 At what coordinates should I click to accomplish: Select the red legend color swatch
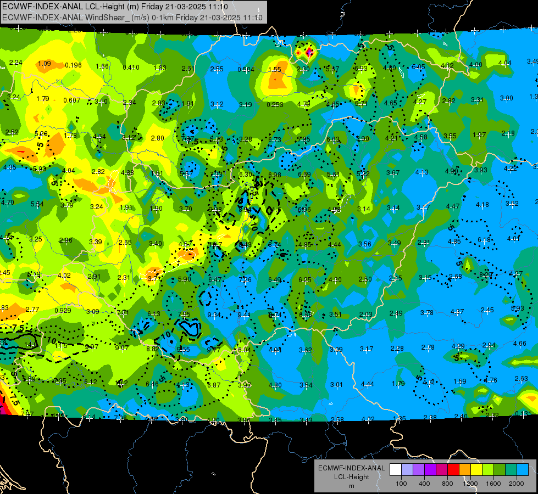tap(453, 470)
